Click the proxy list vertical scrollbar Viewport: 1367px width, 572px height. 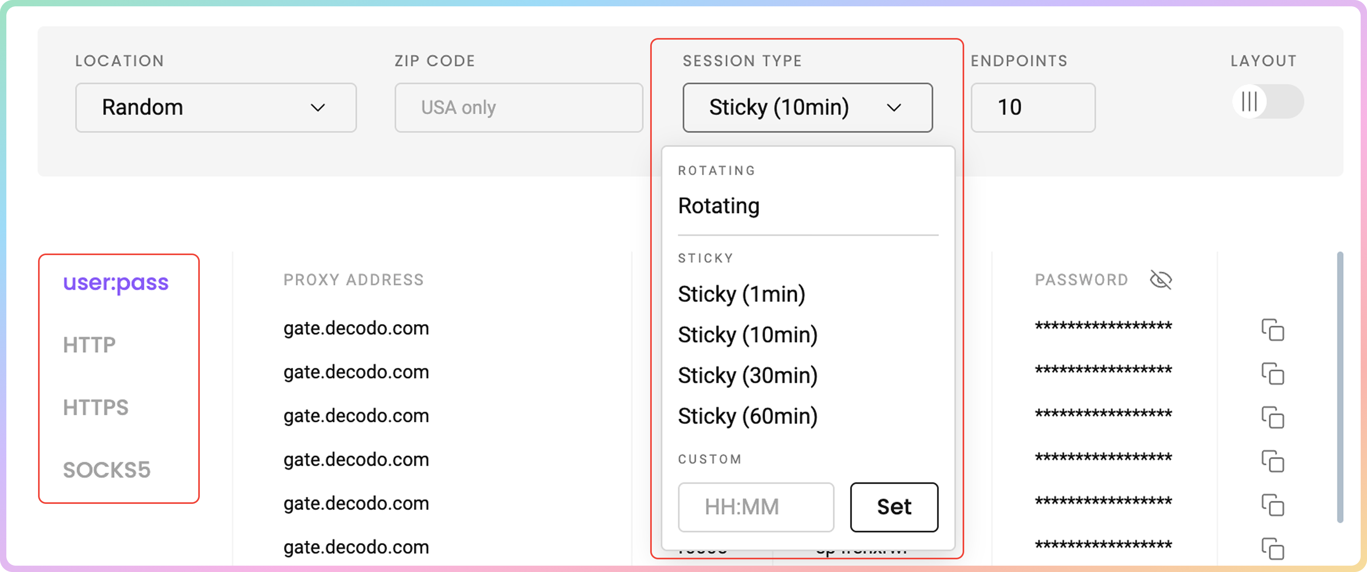[1339, 387]
